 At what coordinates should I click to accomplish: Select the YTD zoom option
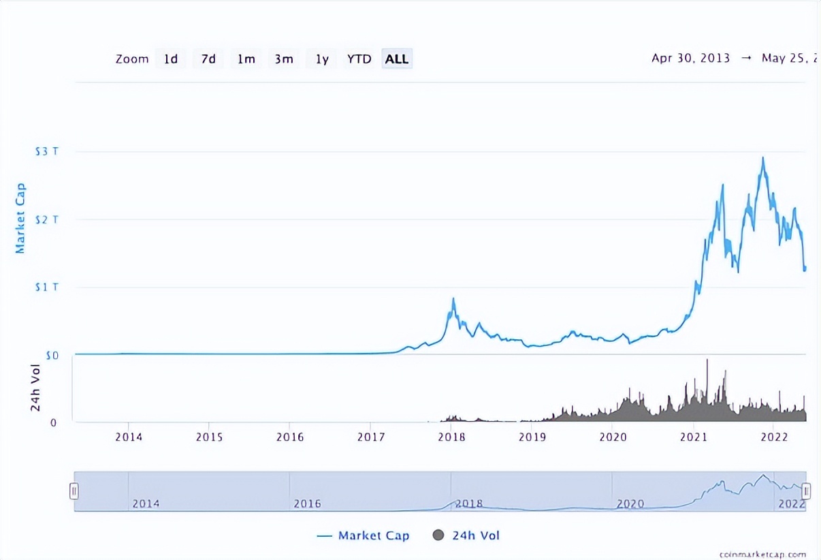(359, 59)
